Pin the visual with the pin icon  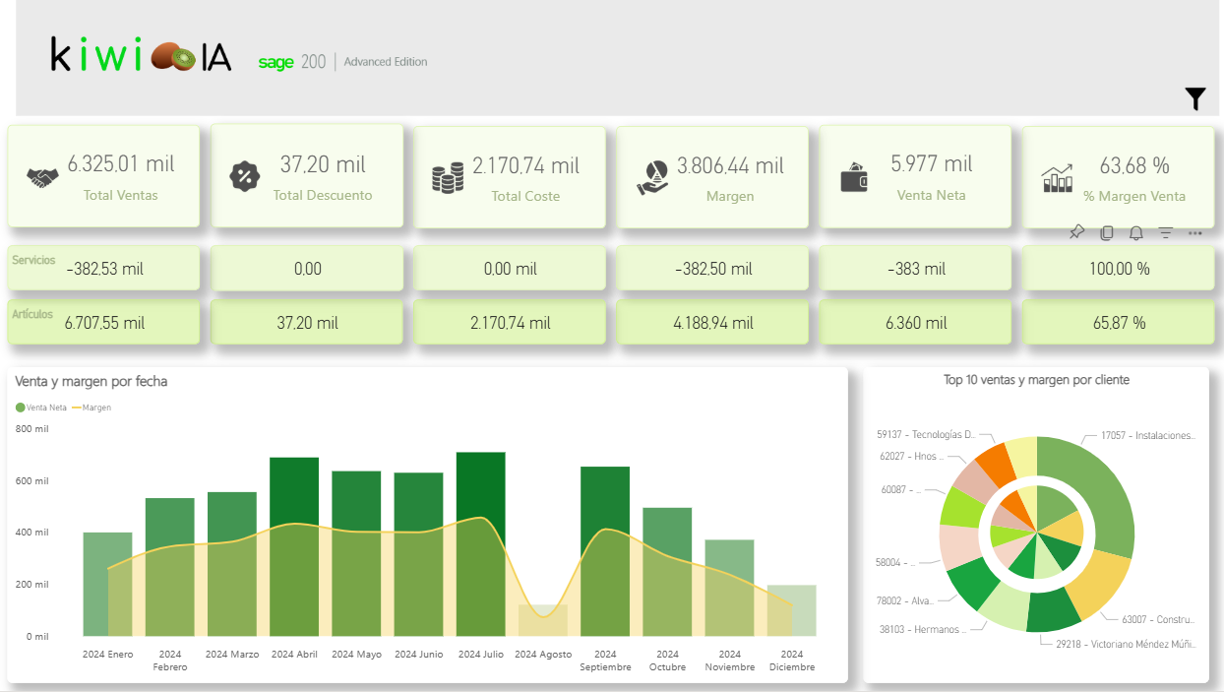[1076, 232]
